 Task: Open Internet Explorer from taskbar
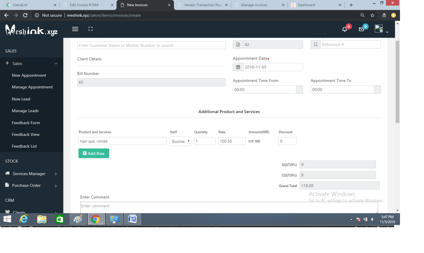click(x=24, y=219)
